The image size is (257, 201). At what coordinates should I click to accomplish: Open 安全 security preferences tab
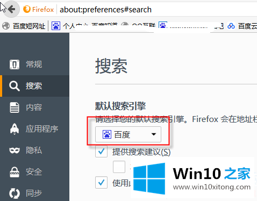click(x=34, y=172)
